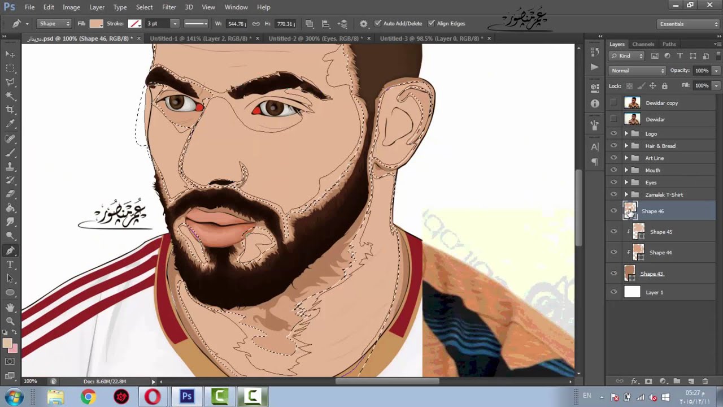Select the Ellipse shape tool
This screenshot has width=723, height=407.
tap(10, 293)
